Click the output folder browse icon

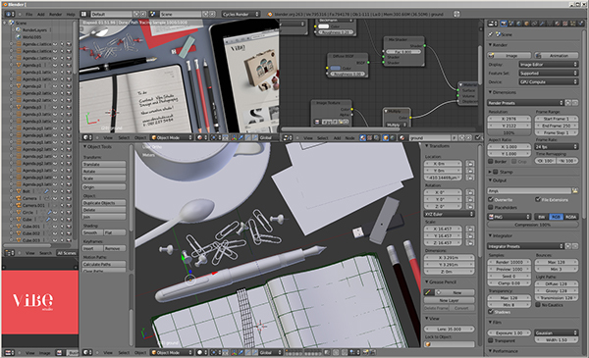point(574,190)
